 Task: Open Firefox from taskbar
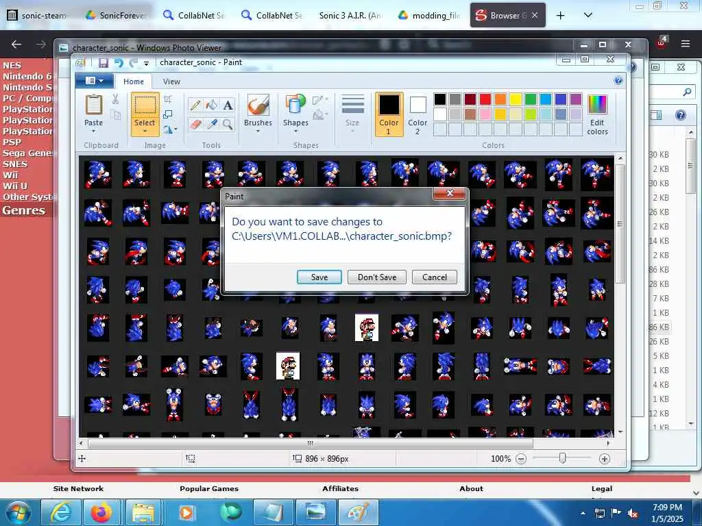click(101, 512)
